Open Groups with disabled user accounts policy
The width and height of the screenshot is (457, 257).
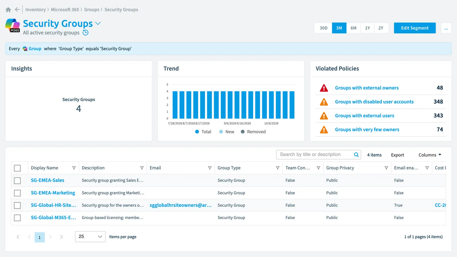tap(374, 102)
